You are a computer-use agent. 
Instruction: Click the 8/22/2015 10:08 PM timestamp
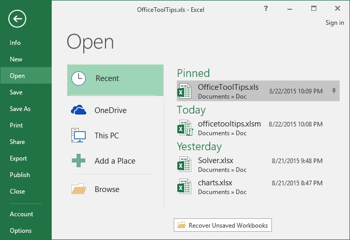point(296,124)
